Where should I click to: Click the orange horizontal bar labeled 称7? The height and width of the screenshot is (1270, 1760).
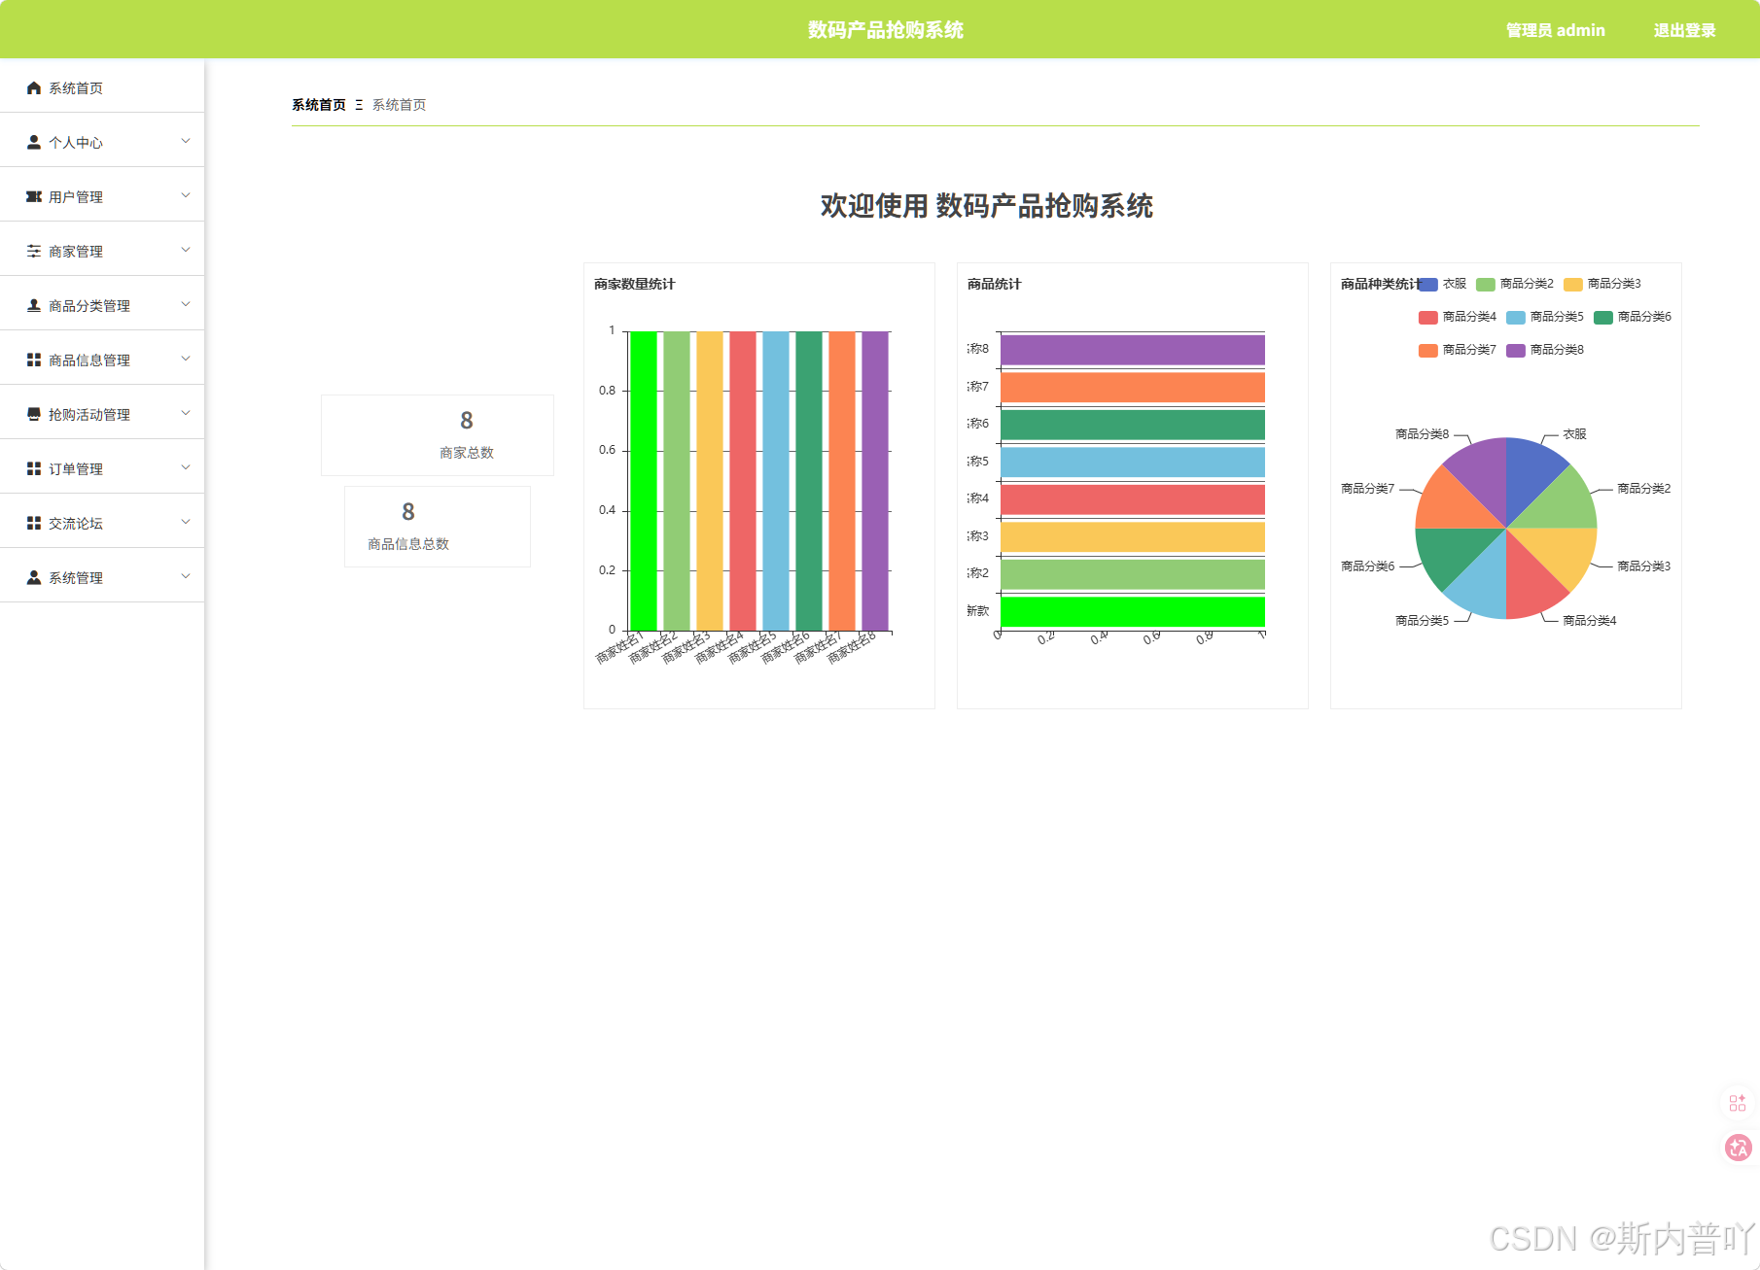[x=1133, y=388]
